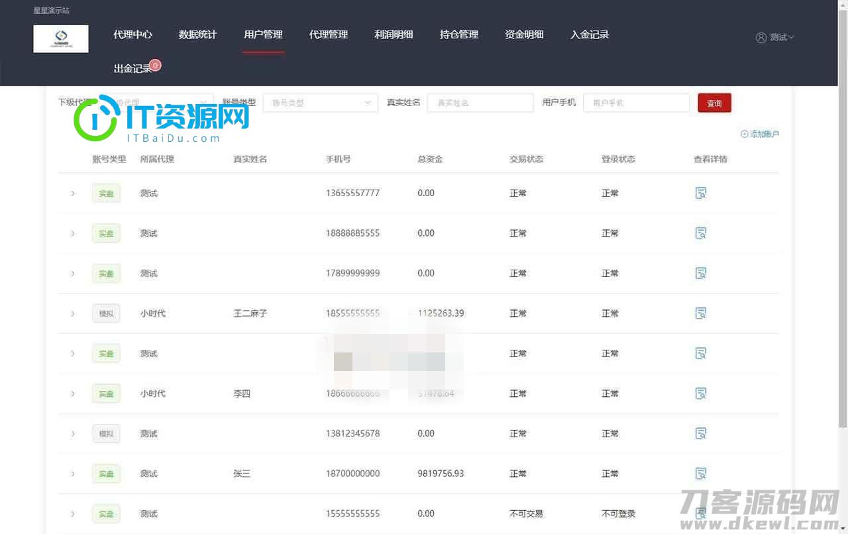Click 所属代理 column header
Screen dimensions: 848x534
click(x=157, y=159)
